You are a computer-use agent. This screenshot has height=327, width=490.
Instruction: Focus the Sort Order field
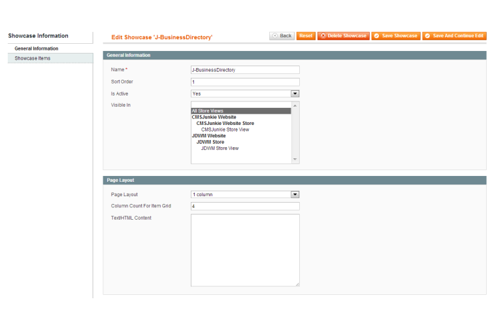pos(245,82)
